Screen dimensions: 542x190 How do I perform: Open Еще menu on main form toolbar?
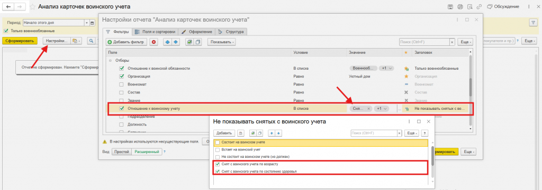coord(529,41)
